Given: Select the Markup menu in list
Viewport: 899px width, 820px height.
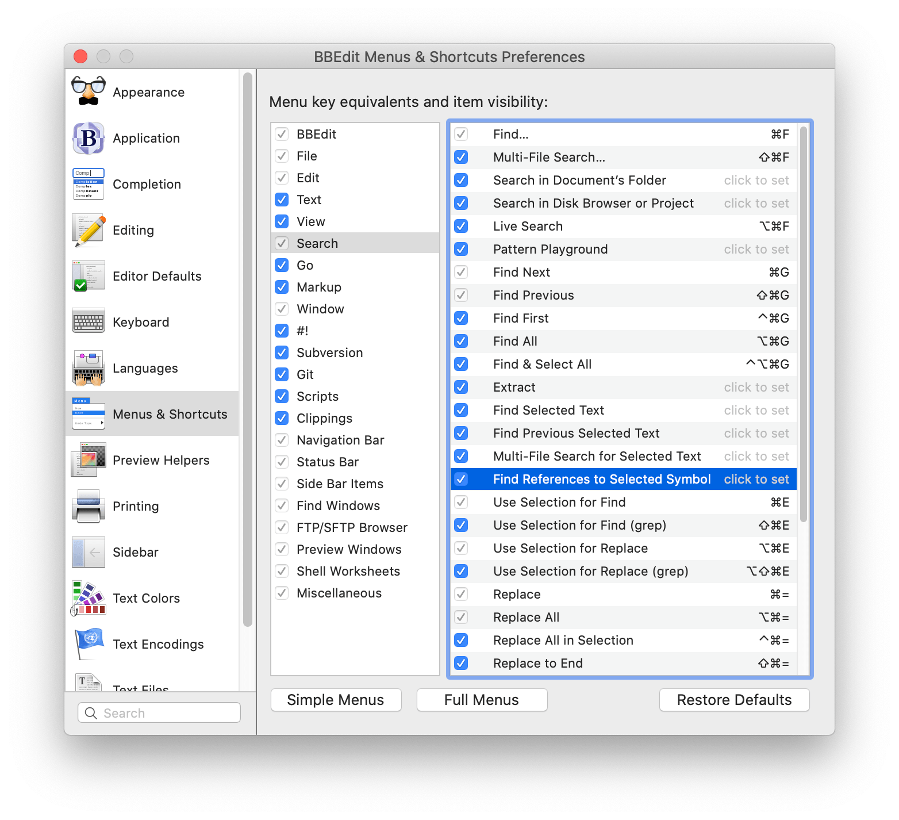Looking at the screenshot, I should click(x=319, y=287).
